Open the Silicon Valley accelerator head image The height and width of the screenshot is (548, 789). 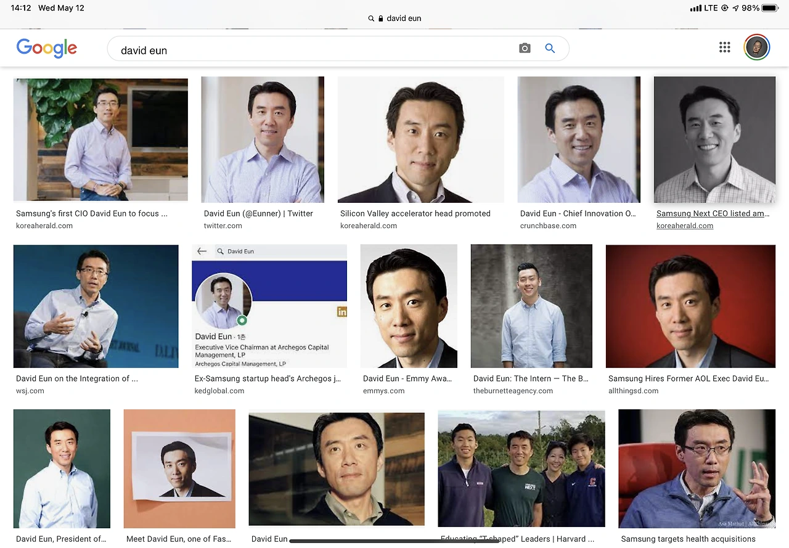point(421,139)
